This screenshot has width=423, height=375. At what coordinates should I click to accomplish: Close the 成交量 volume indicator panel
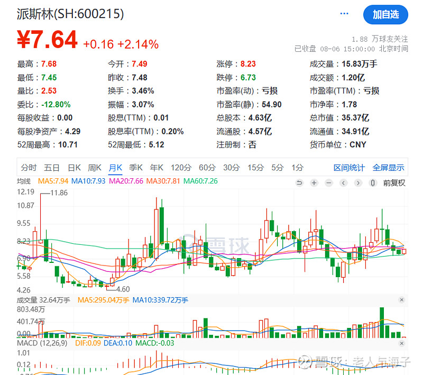tap(402, 300)
